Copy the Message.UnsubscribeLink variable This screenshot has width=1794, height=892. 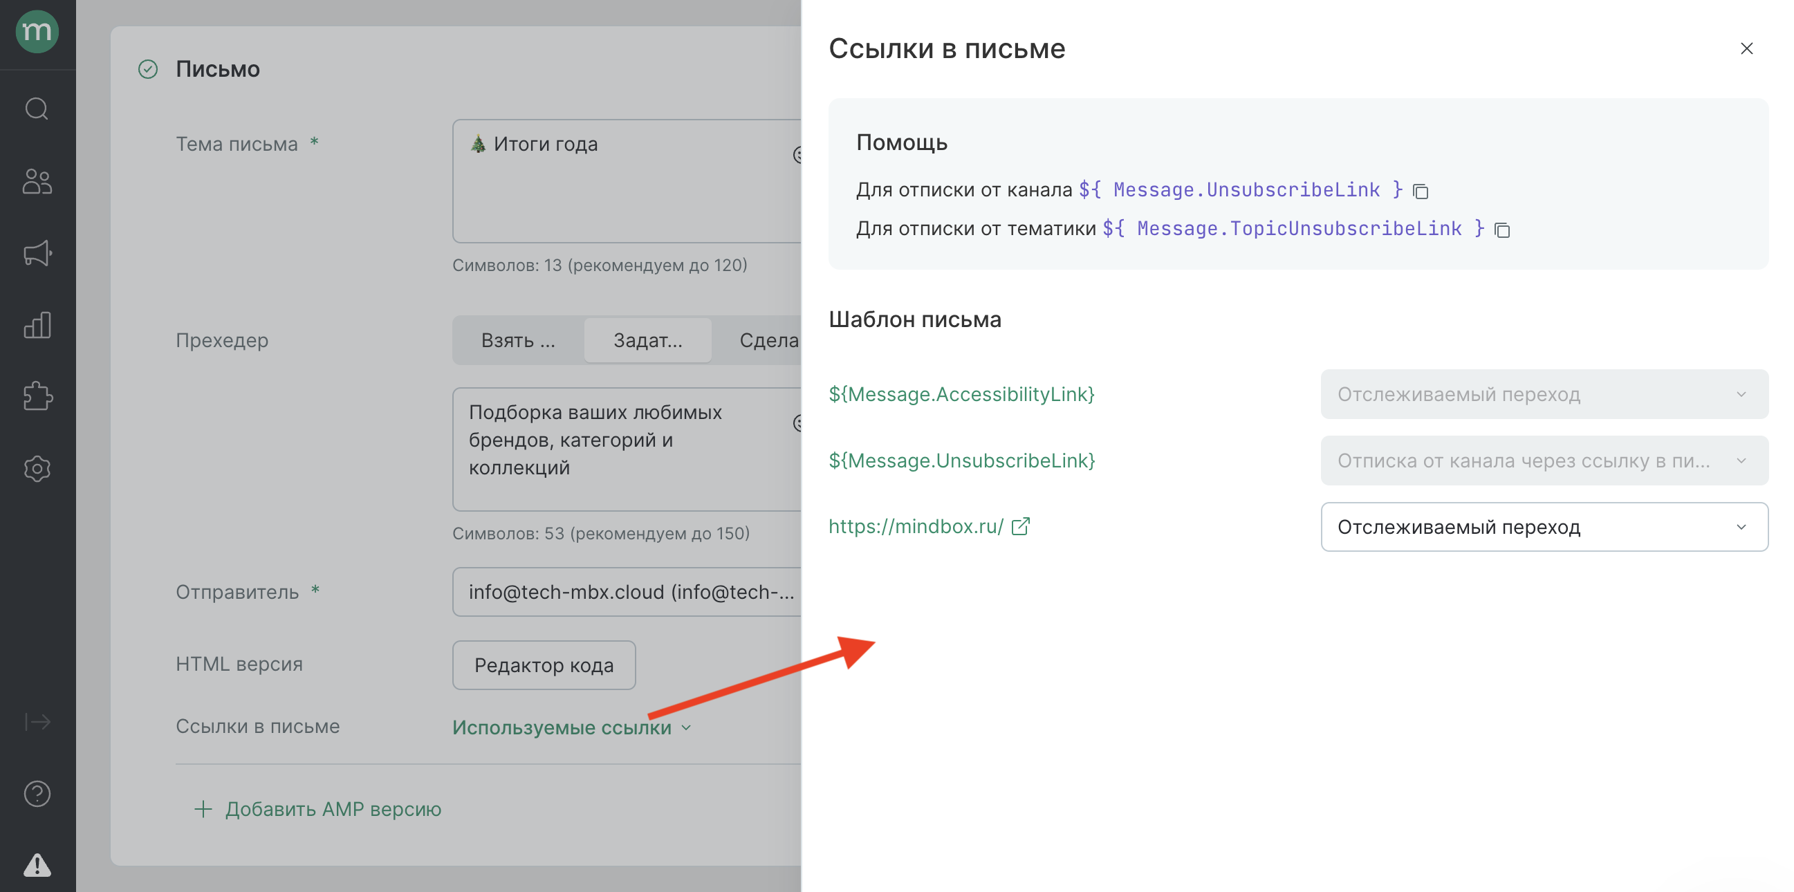1421,191
